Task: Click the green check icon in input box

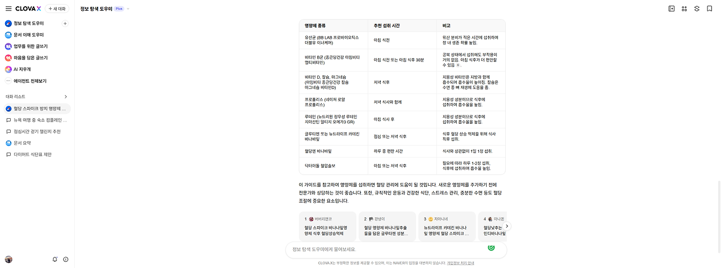Action: tap(491, 247)
